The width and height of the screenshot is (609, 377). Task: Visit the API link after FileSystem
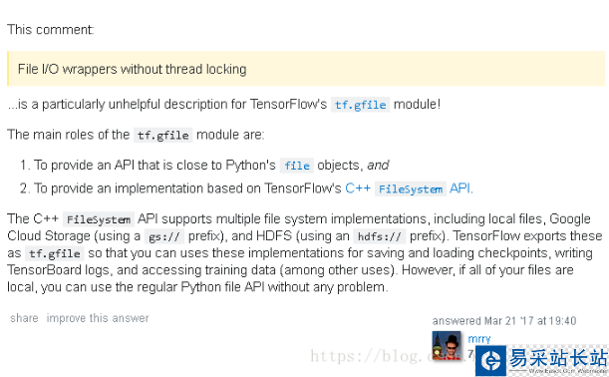point(459,188)
